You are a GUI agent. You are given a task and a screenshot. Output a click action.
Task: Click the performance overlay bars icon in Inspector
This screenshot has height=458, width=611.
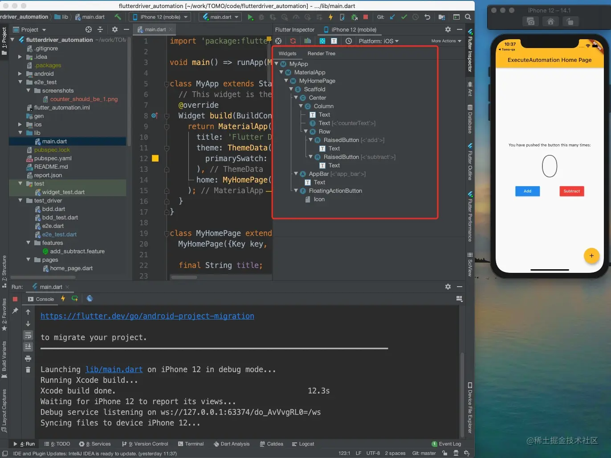(308, 41)
